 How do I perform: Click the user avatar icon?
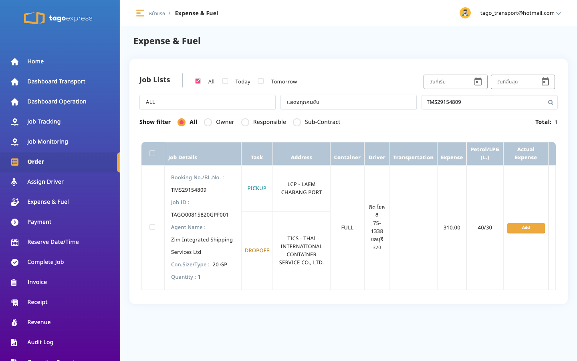(465, 13)
